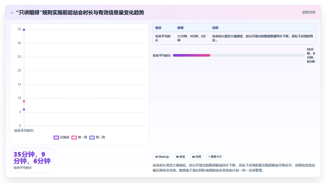Screen dimensions: 326x183
Task: Click the 表格 tag chip
Action: 181,157
